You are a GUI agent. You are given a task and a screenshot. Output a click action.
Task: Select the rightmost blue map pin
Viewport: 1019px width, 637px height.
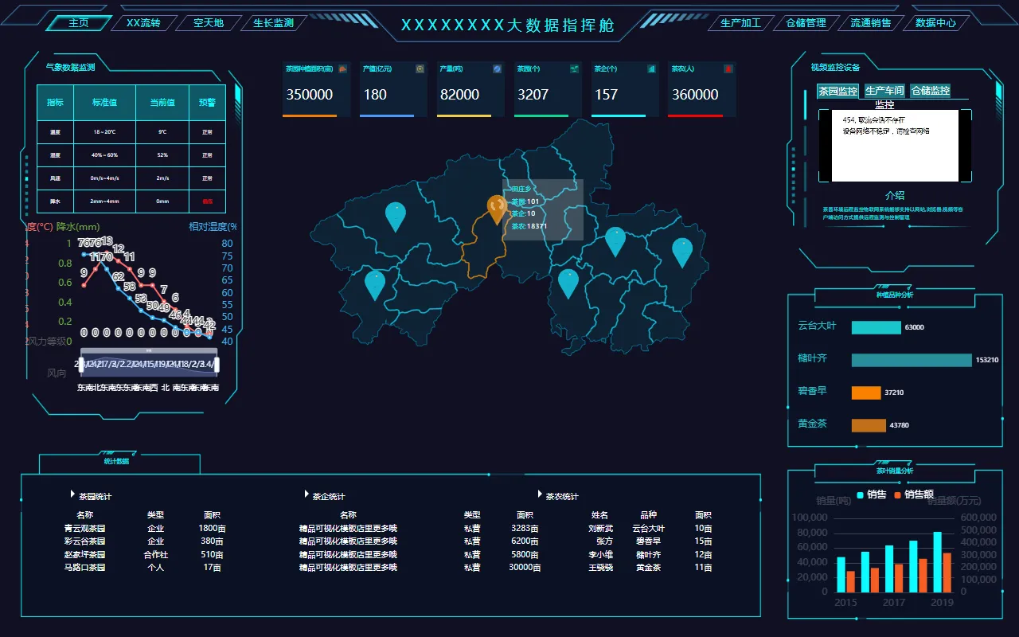coord(682,250)
